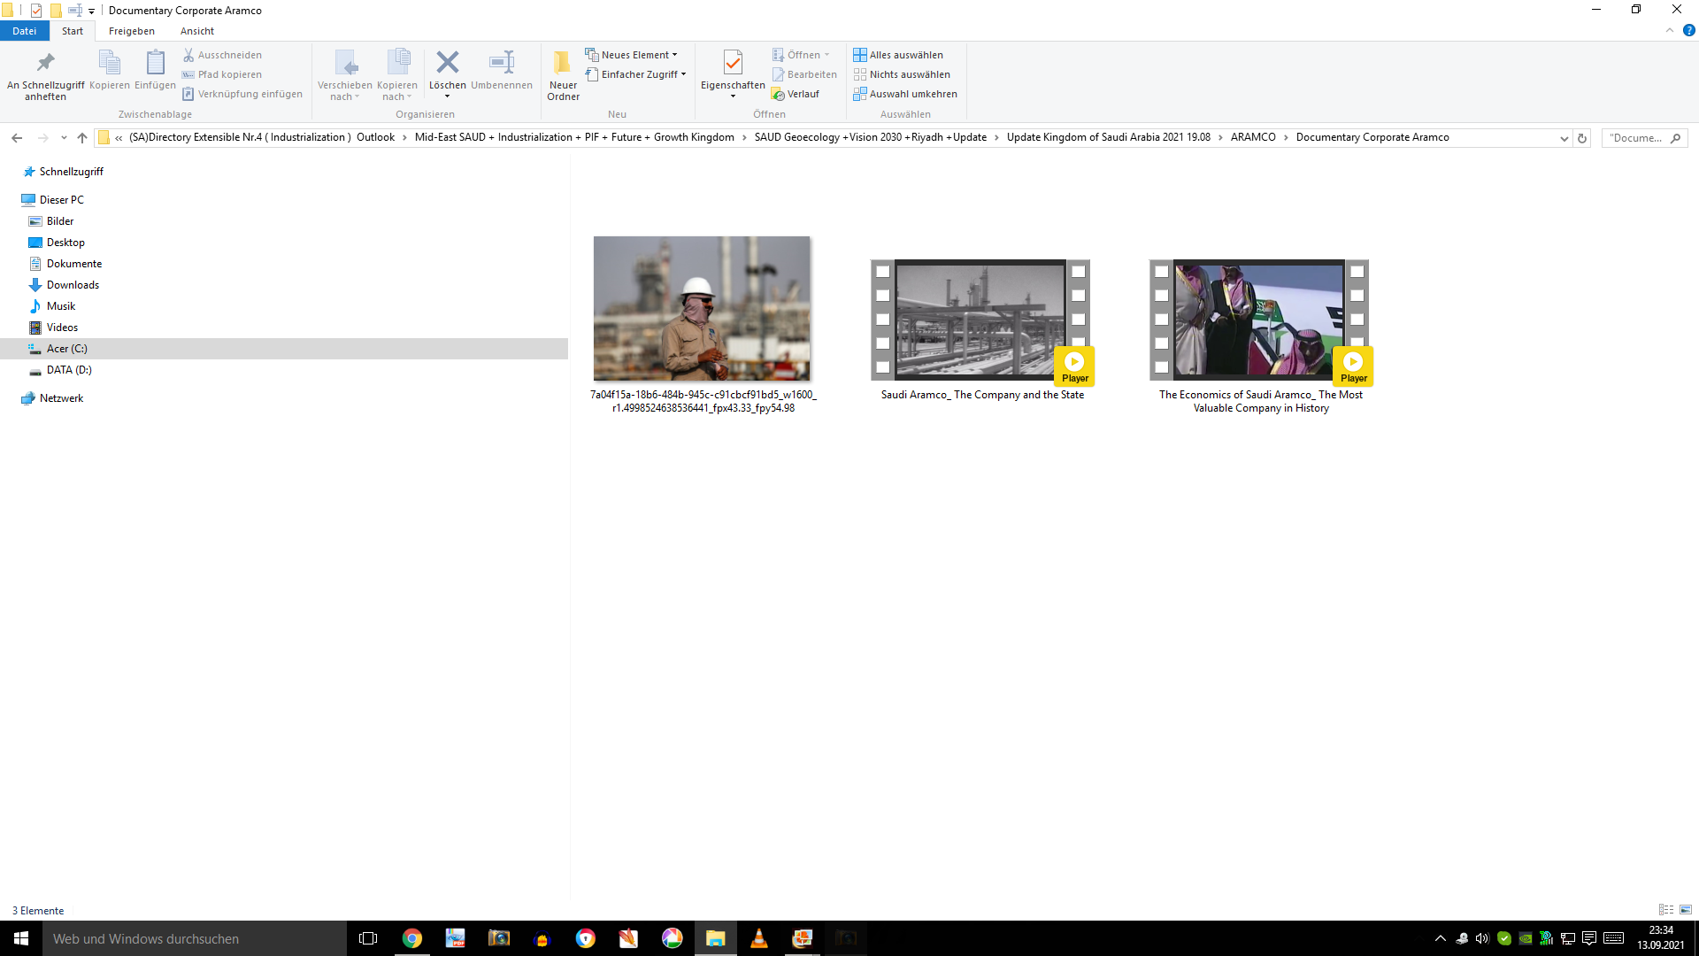Expand address bar history dropdown
The width and height of the screenshot is (1699, 956).
pos(1564,138)
